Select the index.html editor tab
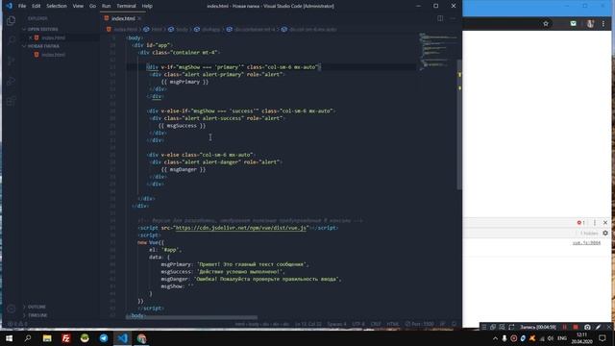Screen dimensions: 615x346 pos(123,18)
